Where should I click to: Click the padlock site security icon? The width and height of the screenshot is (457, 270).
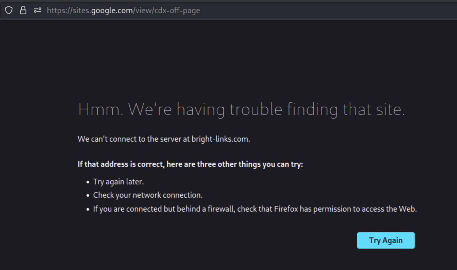click(23, 10)
